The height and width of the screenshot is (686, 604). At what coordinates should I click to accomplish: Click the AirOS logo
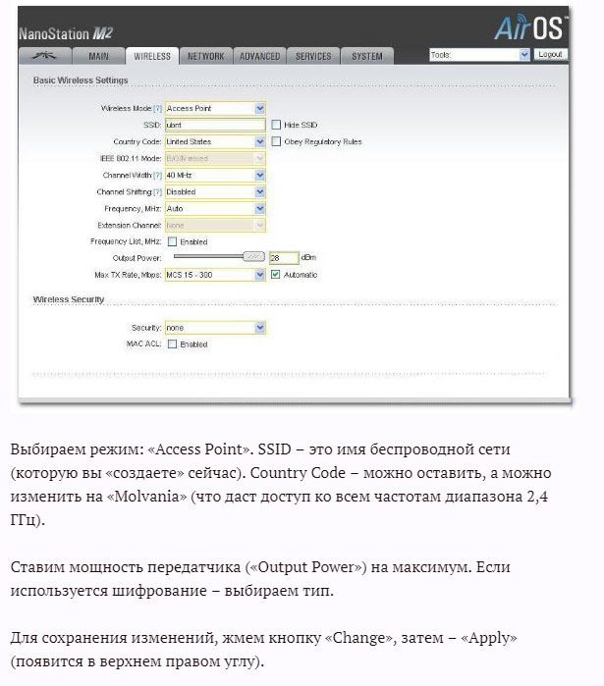point(529,27)
